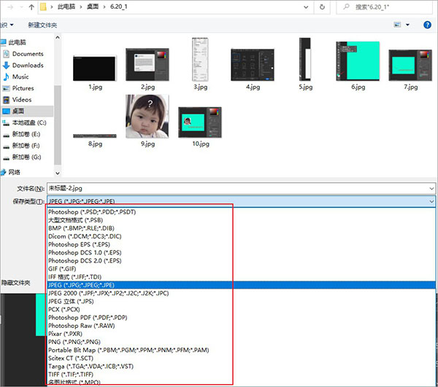Expand the address bar history dropdown
438x387 pixels.
tap(306, 7)
